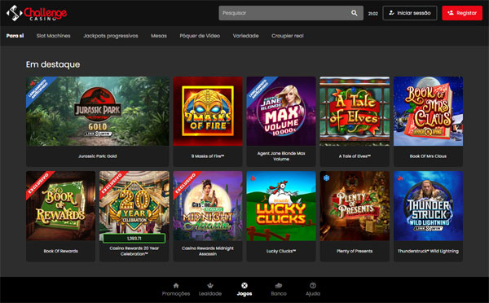This screenshot has width=489, height=303.
Task: Launch Book of Mrs Claus thumbnail
Action: (428, 112)
